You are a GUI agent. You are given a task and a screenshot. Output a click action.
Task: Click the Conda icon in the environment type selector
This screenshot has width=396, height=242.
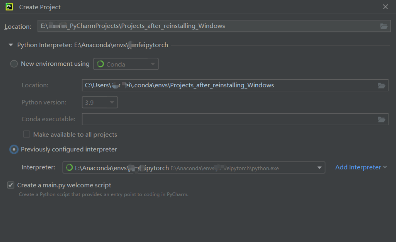coord(101,64)
